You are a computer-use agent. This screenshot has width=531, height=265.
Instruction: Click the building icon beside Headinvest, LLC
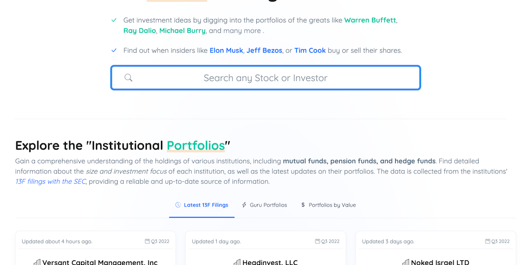[x=237, y=262]
